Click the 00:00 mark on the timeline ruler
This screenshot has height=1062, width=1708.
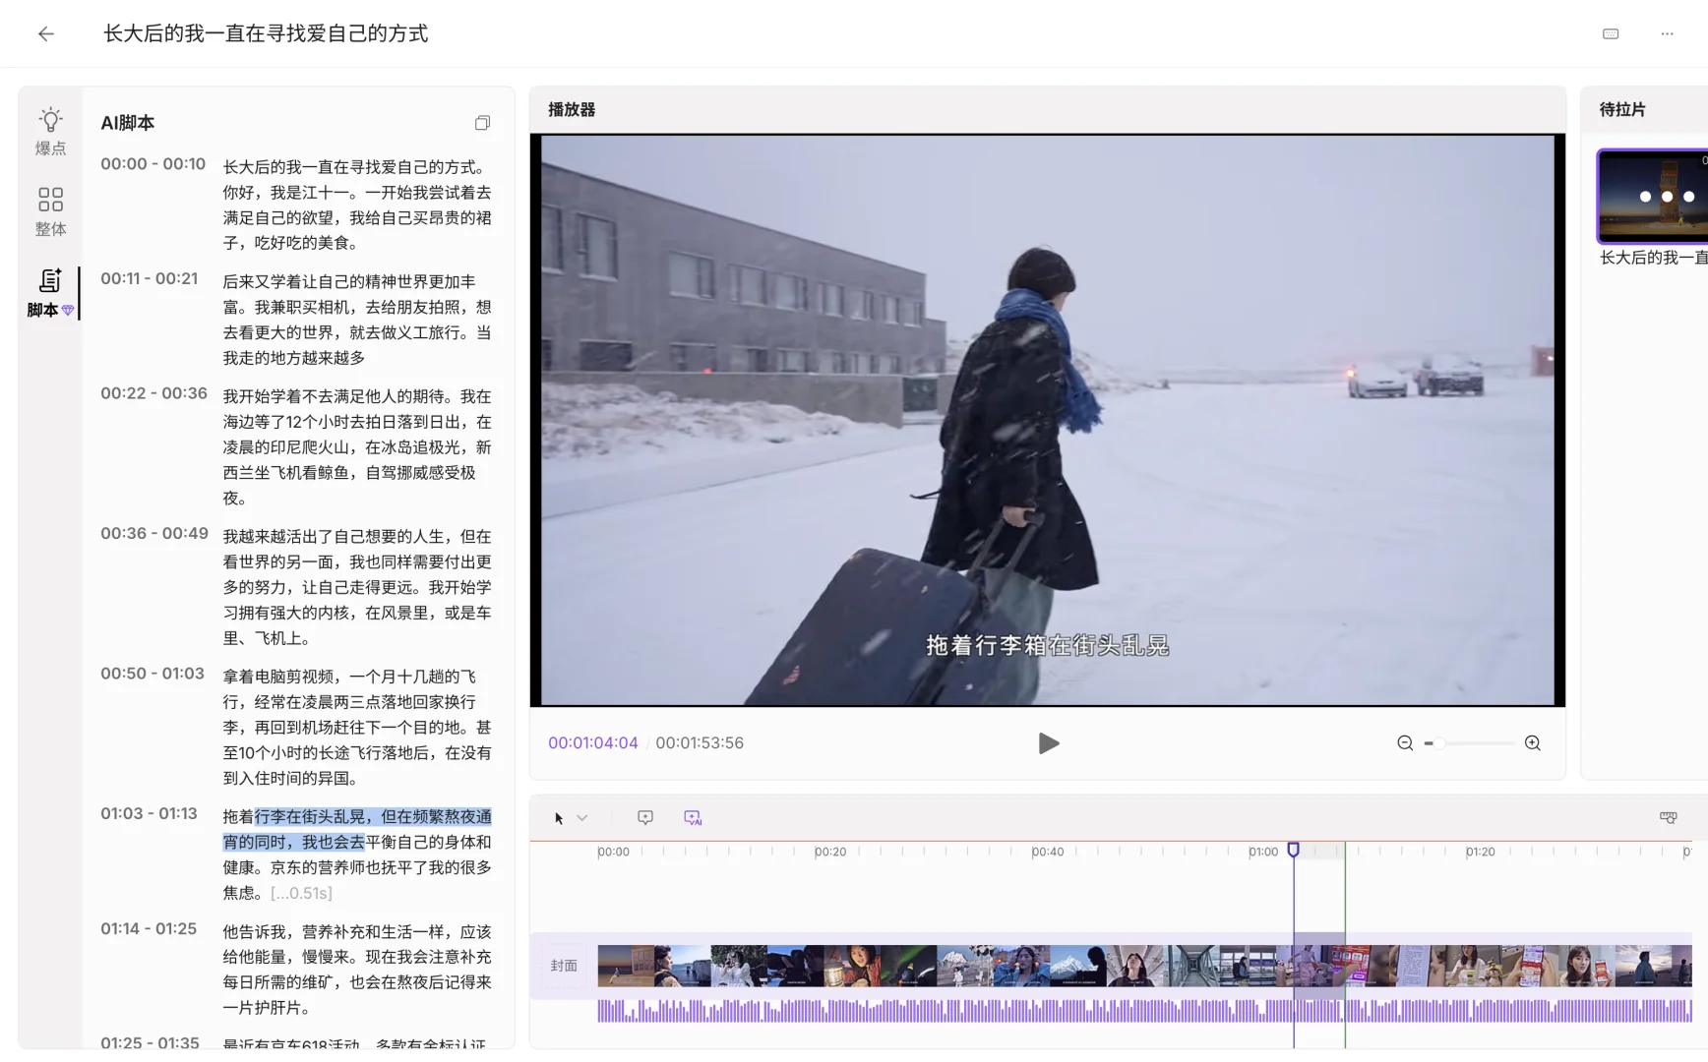pyautogui.click(x=613, y=852)
